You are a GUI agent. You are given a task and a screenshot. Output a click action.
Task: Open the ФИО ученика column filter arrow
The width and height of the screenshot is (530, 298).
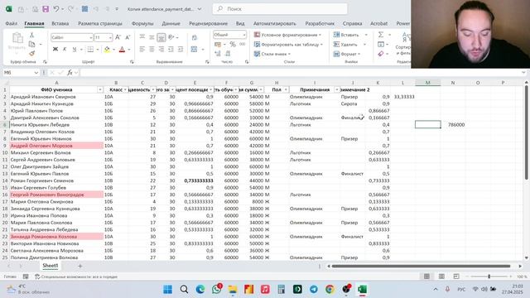coord(100,90)
